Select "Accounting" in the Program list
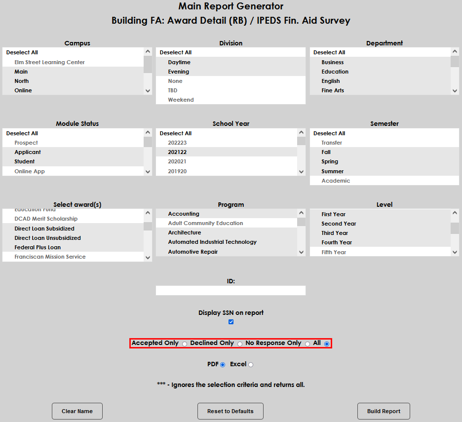 point(183,214)
